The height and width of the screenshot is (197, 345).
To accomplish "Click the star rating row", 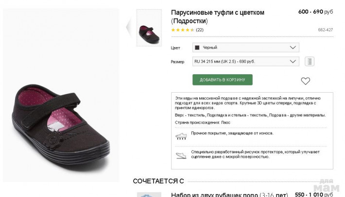I will click(183, 30).
